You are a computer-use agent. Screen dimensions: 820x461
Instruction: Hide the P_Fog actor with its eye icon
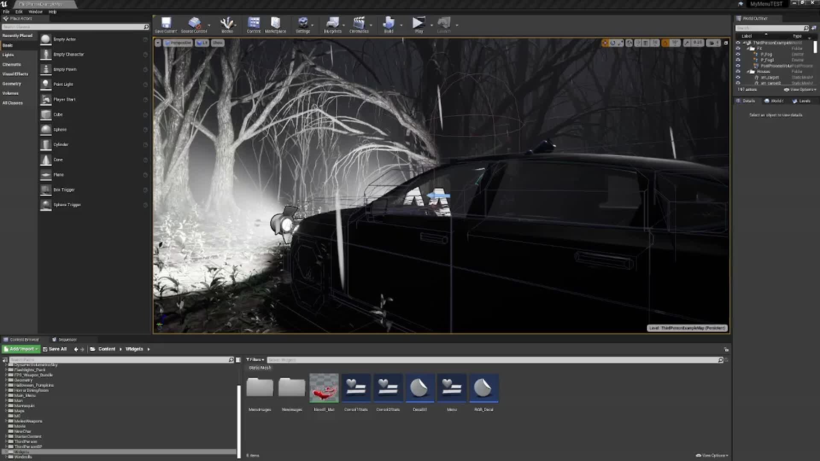[738, 54]
